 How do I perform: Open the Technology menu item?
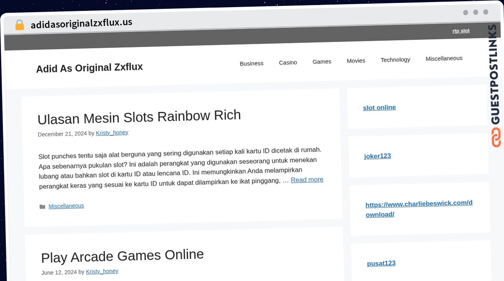click(395, 60)
